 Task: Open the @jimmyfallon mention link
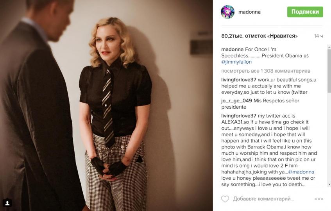(236, 62)
